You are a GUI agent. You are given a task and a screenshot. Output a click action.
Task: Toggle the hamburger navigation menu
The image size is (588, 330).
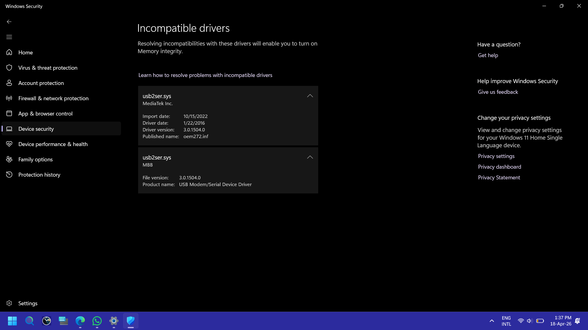coord(9,37)
